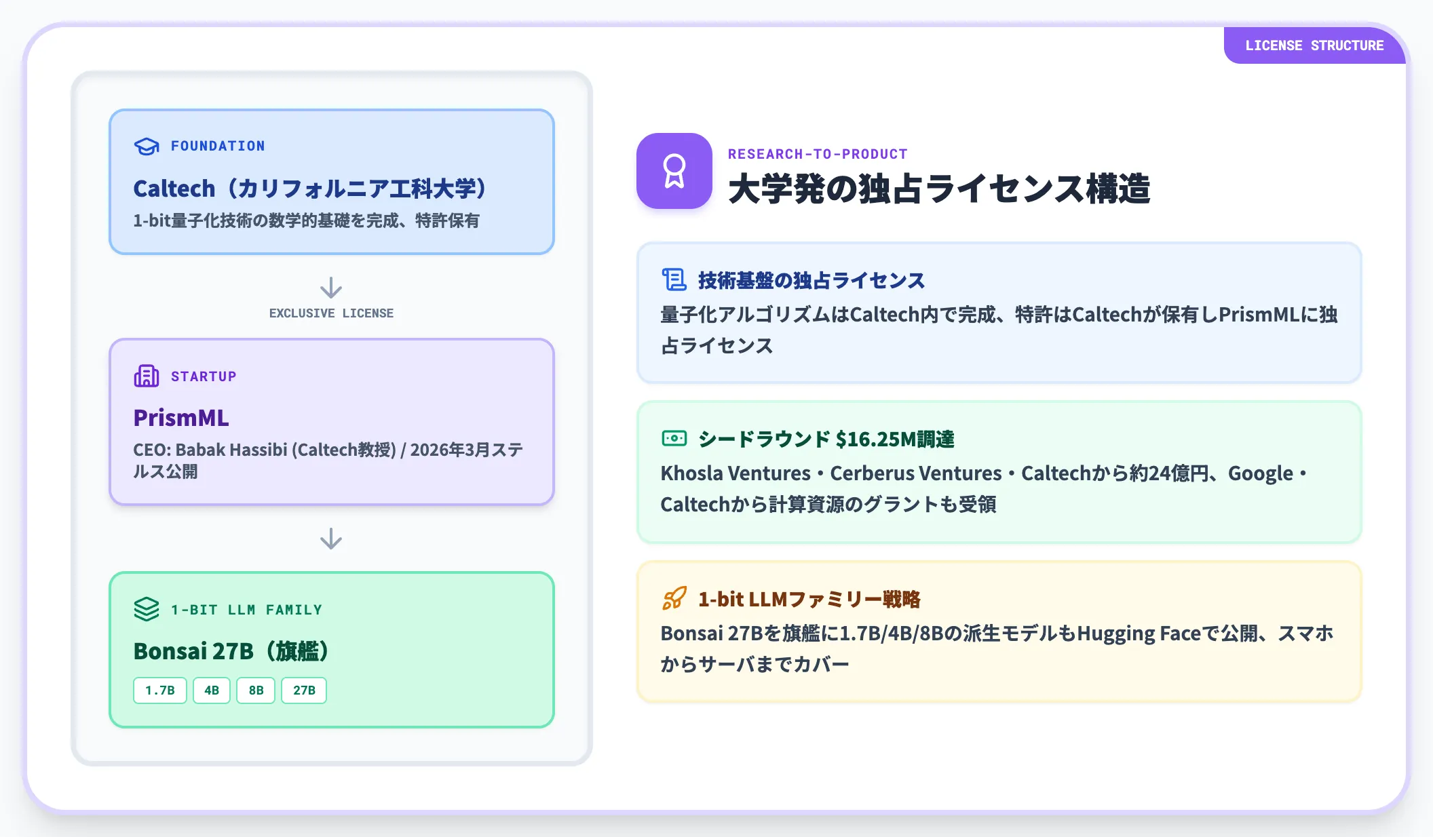The width and height of the screenshot is (1433, 837).
Task: Select the 1.7B model chip
Action: coord(160,690)
